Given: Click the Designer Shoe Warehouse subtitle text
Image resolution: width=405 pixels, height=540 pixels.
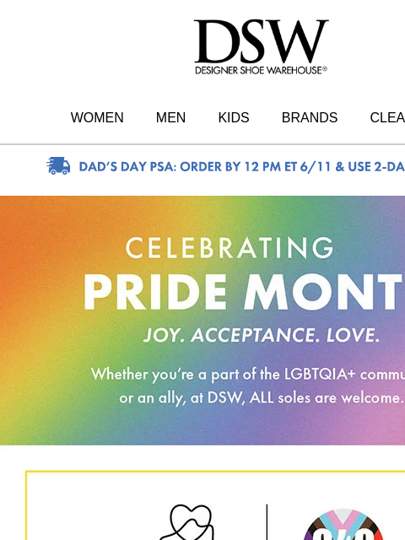Looking at the screenshot, I should (x=261, y=70).
